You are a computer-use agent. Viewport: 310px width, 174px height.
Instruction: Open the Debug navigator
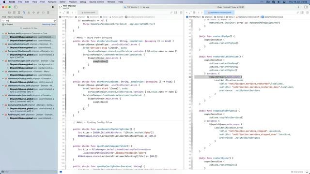click(x=38, y=13)
